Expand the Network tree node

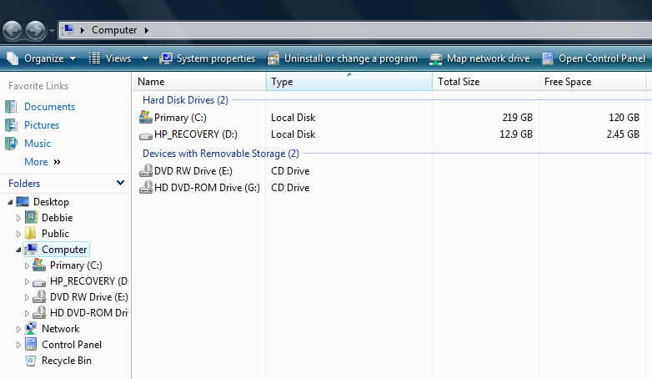(x=19, y=329)
